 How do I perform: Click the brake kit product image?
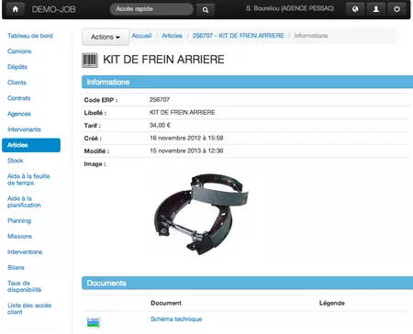(201, 214)
